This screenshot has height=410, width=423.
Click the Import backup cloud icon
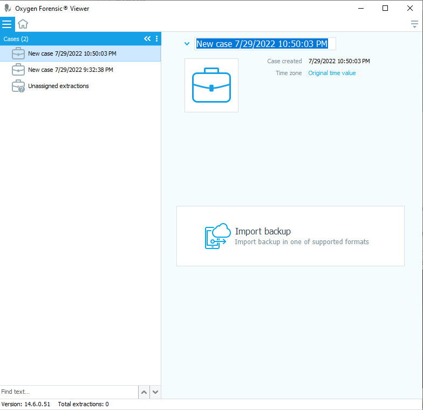click(x=217, y=237)
